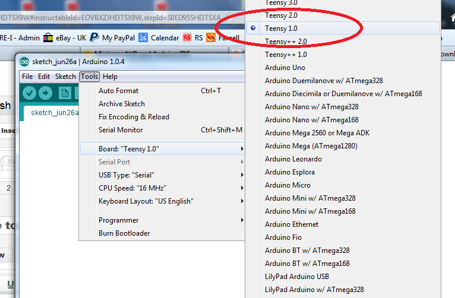Viewport: 455px width, 298px height.
Task: Select Arduino Mini w/ ATmega328
Action: click(343, 198)
